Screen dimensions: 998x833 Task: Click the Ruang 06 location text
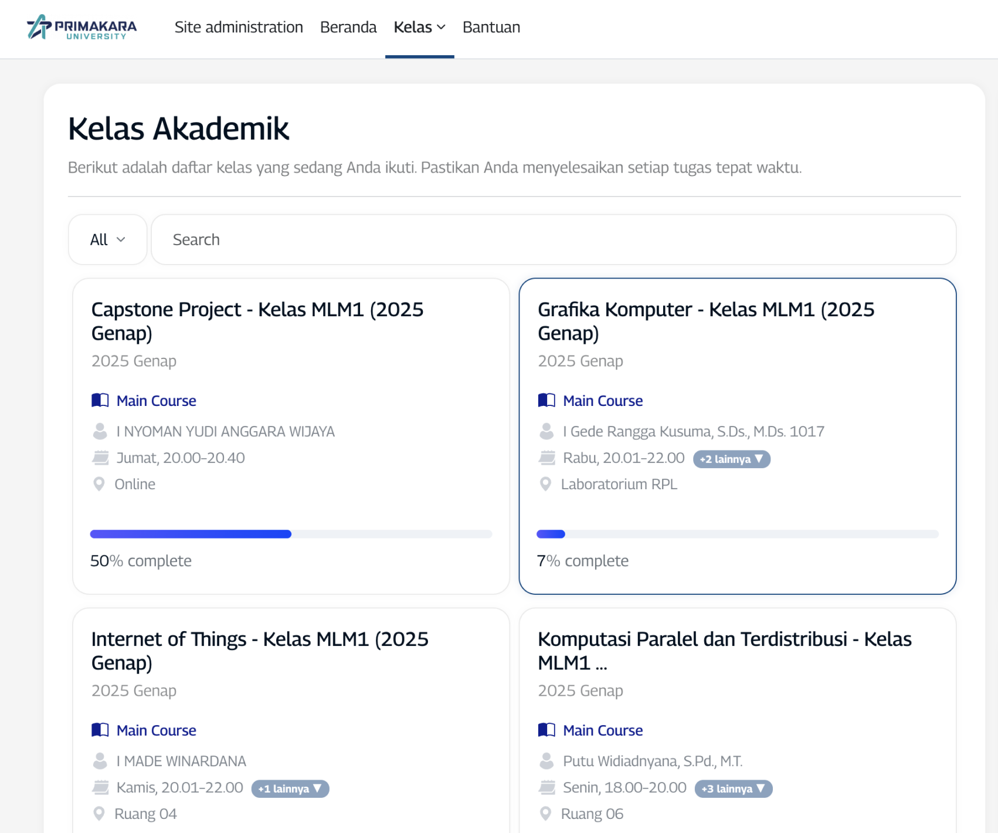[592, 814]
